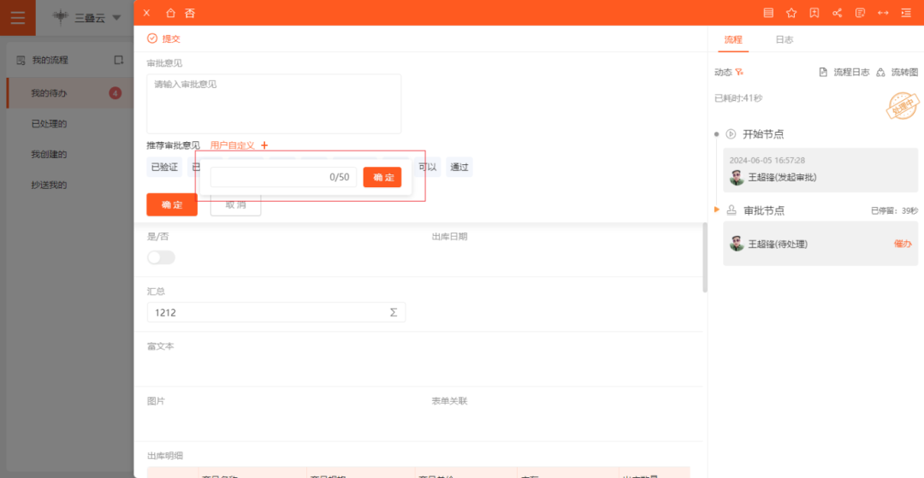Open the hamburger menu in top-left corner
Viewport: 924px width, 478px height.
click(18, 18)
